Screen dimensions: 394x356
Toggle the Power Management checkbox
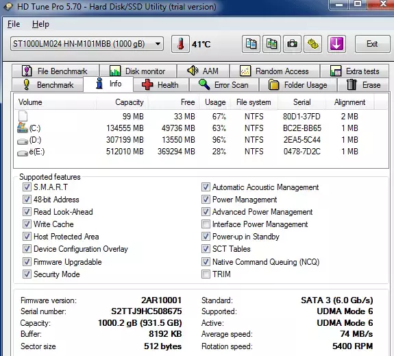point(206,199)
